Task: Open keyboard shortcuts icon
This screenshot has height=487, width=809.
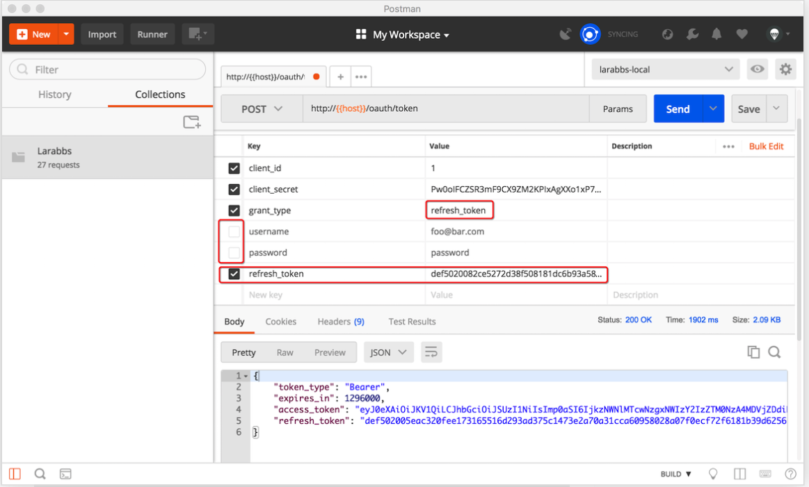Action: coord(764,474)
